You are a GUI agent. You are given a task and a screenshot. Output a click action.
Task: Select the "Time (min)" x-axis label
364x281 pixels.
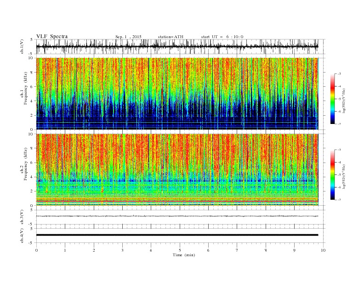point(184,255)
